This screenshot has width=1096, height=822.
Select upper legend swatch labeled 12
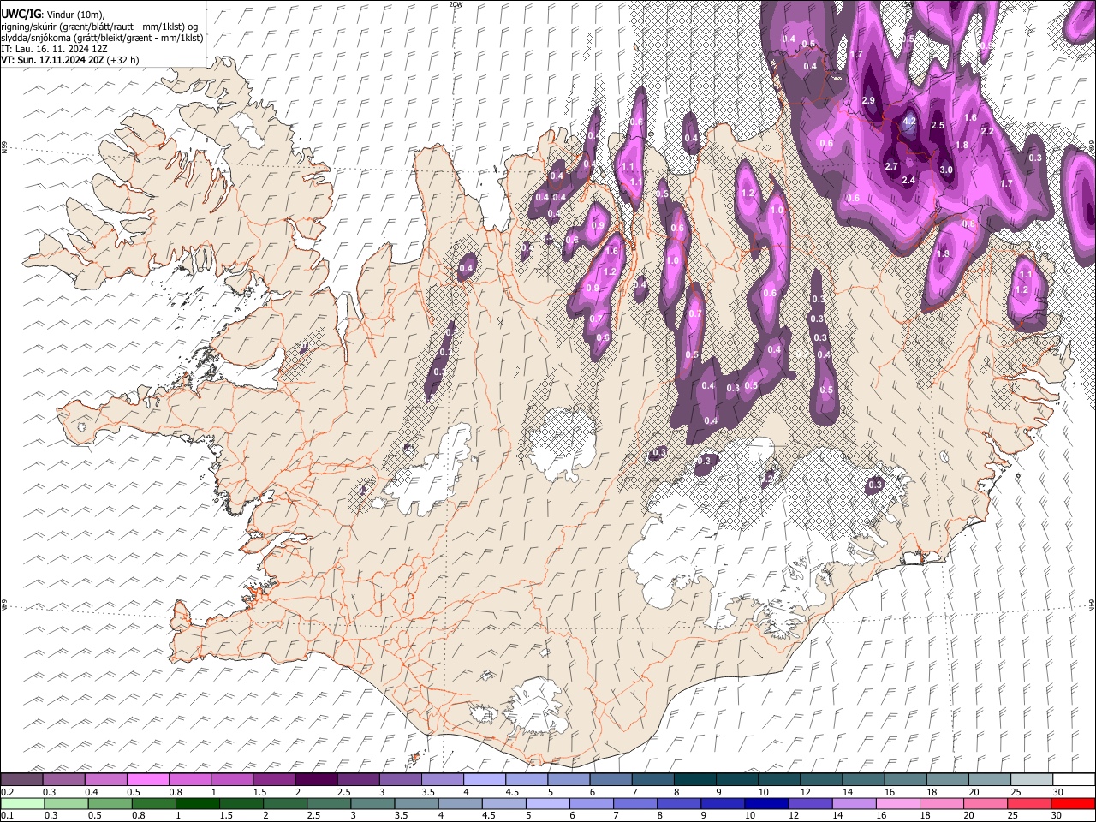tap(822, 779)
